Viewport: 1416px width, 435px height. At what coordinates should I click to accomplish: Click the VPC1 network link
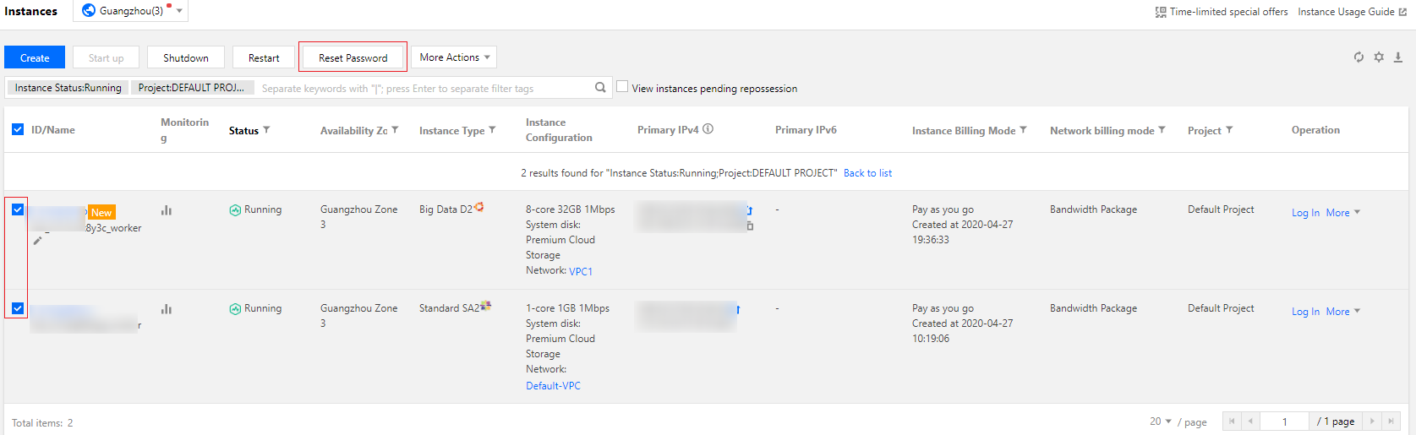click(x=581, y=271)
